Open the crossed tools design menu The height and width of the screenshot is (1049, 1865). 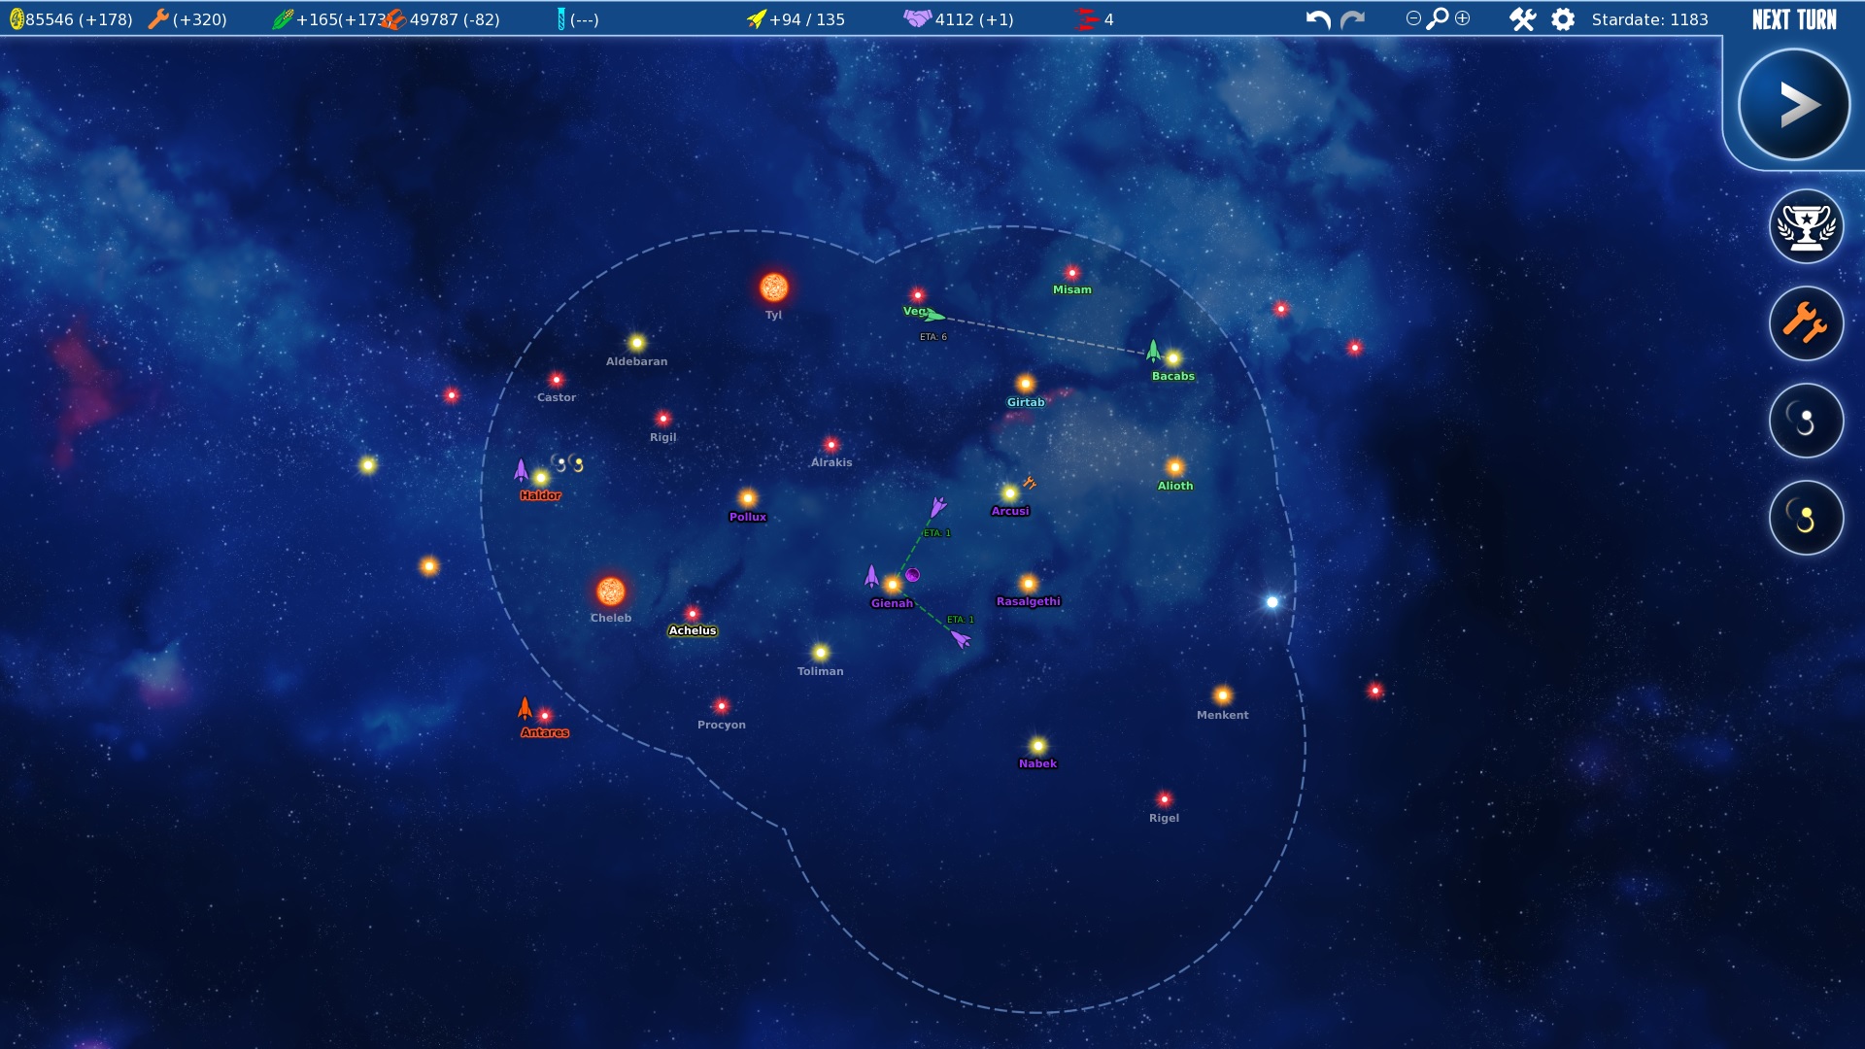click(1522, 19)
